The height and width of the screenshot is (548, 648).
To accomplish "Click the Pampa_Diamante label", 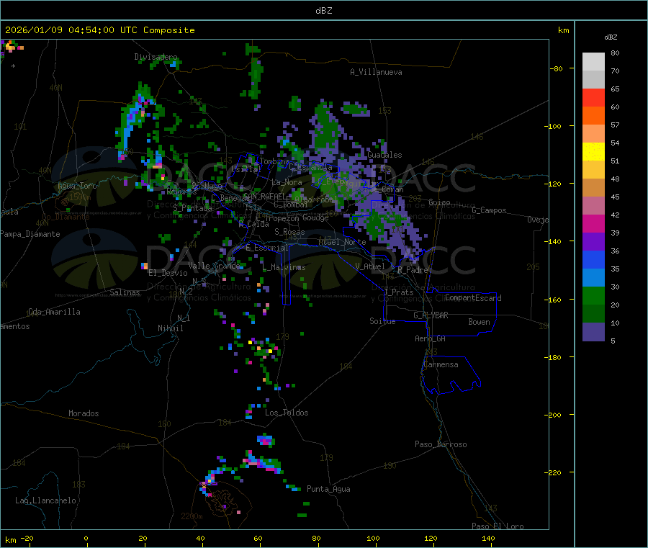I will 30,234.
